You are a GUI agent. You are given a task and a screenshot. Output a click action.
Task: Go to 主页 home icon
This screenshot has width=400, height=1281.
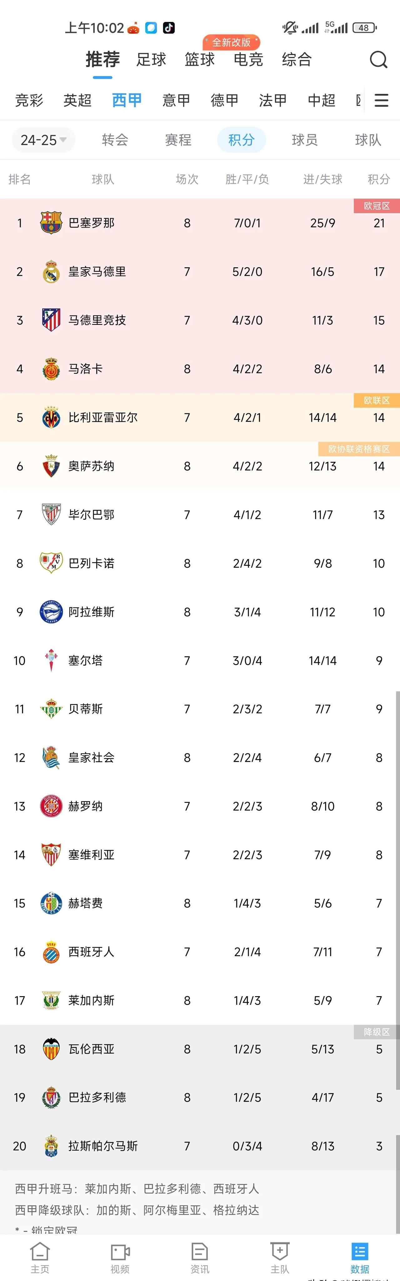40,1252
